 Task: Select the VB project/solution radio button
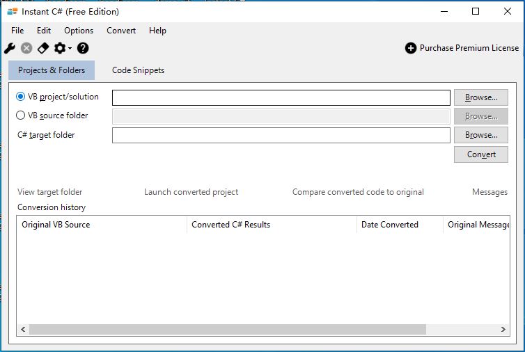(21, 97)
